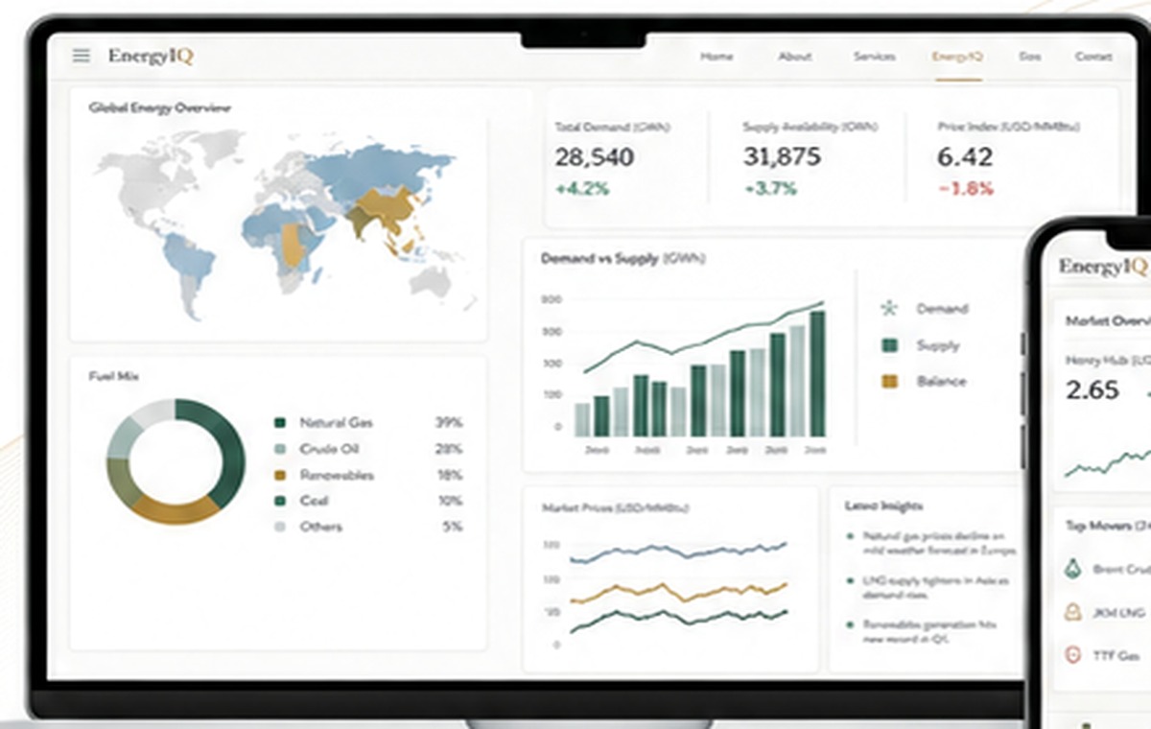1151x729 pixels.
Task: Click the Natural Gas legend swatch
Action: [280, 423]
